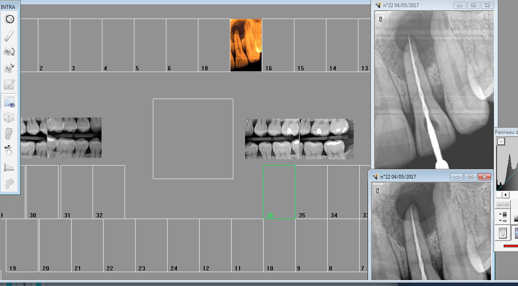
Task: Click the brightness gradient levels button
Action: [502, 217]
